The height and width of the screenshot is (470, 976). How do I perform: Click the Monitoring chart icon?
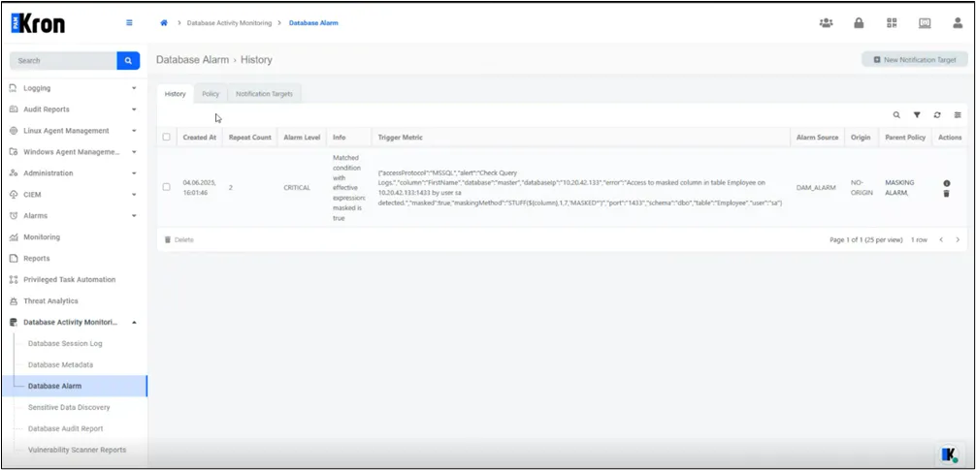14,236
